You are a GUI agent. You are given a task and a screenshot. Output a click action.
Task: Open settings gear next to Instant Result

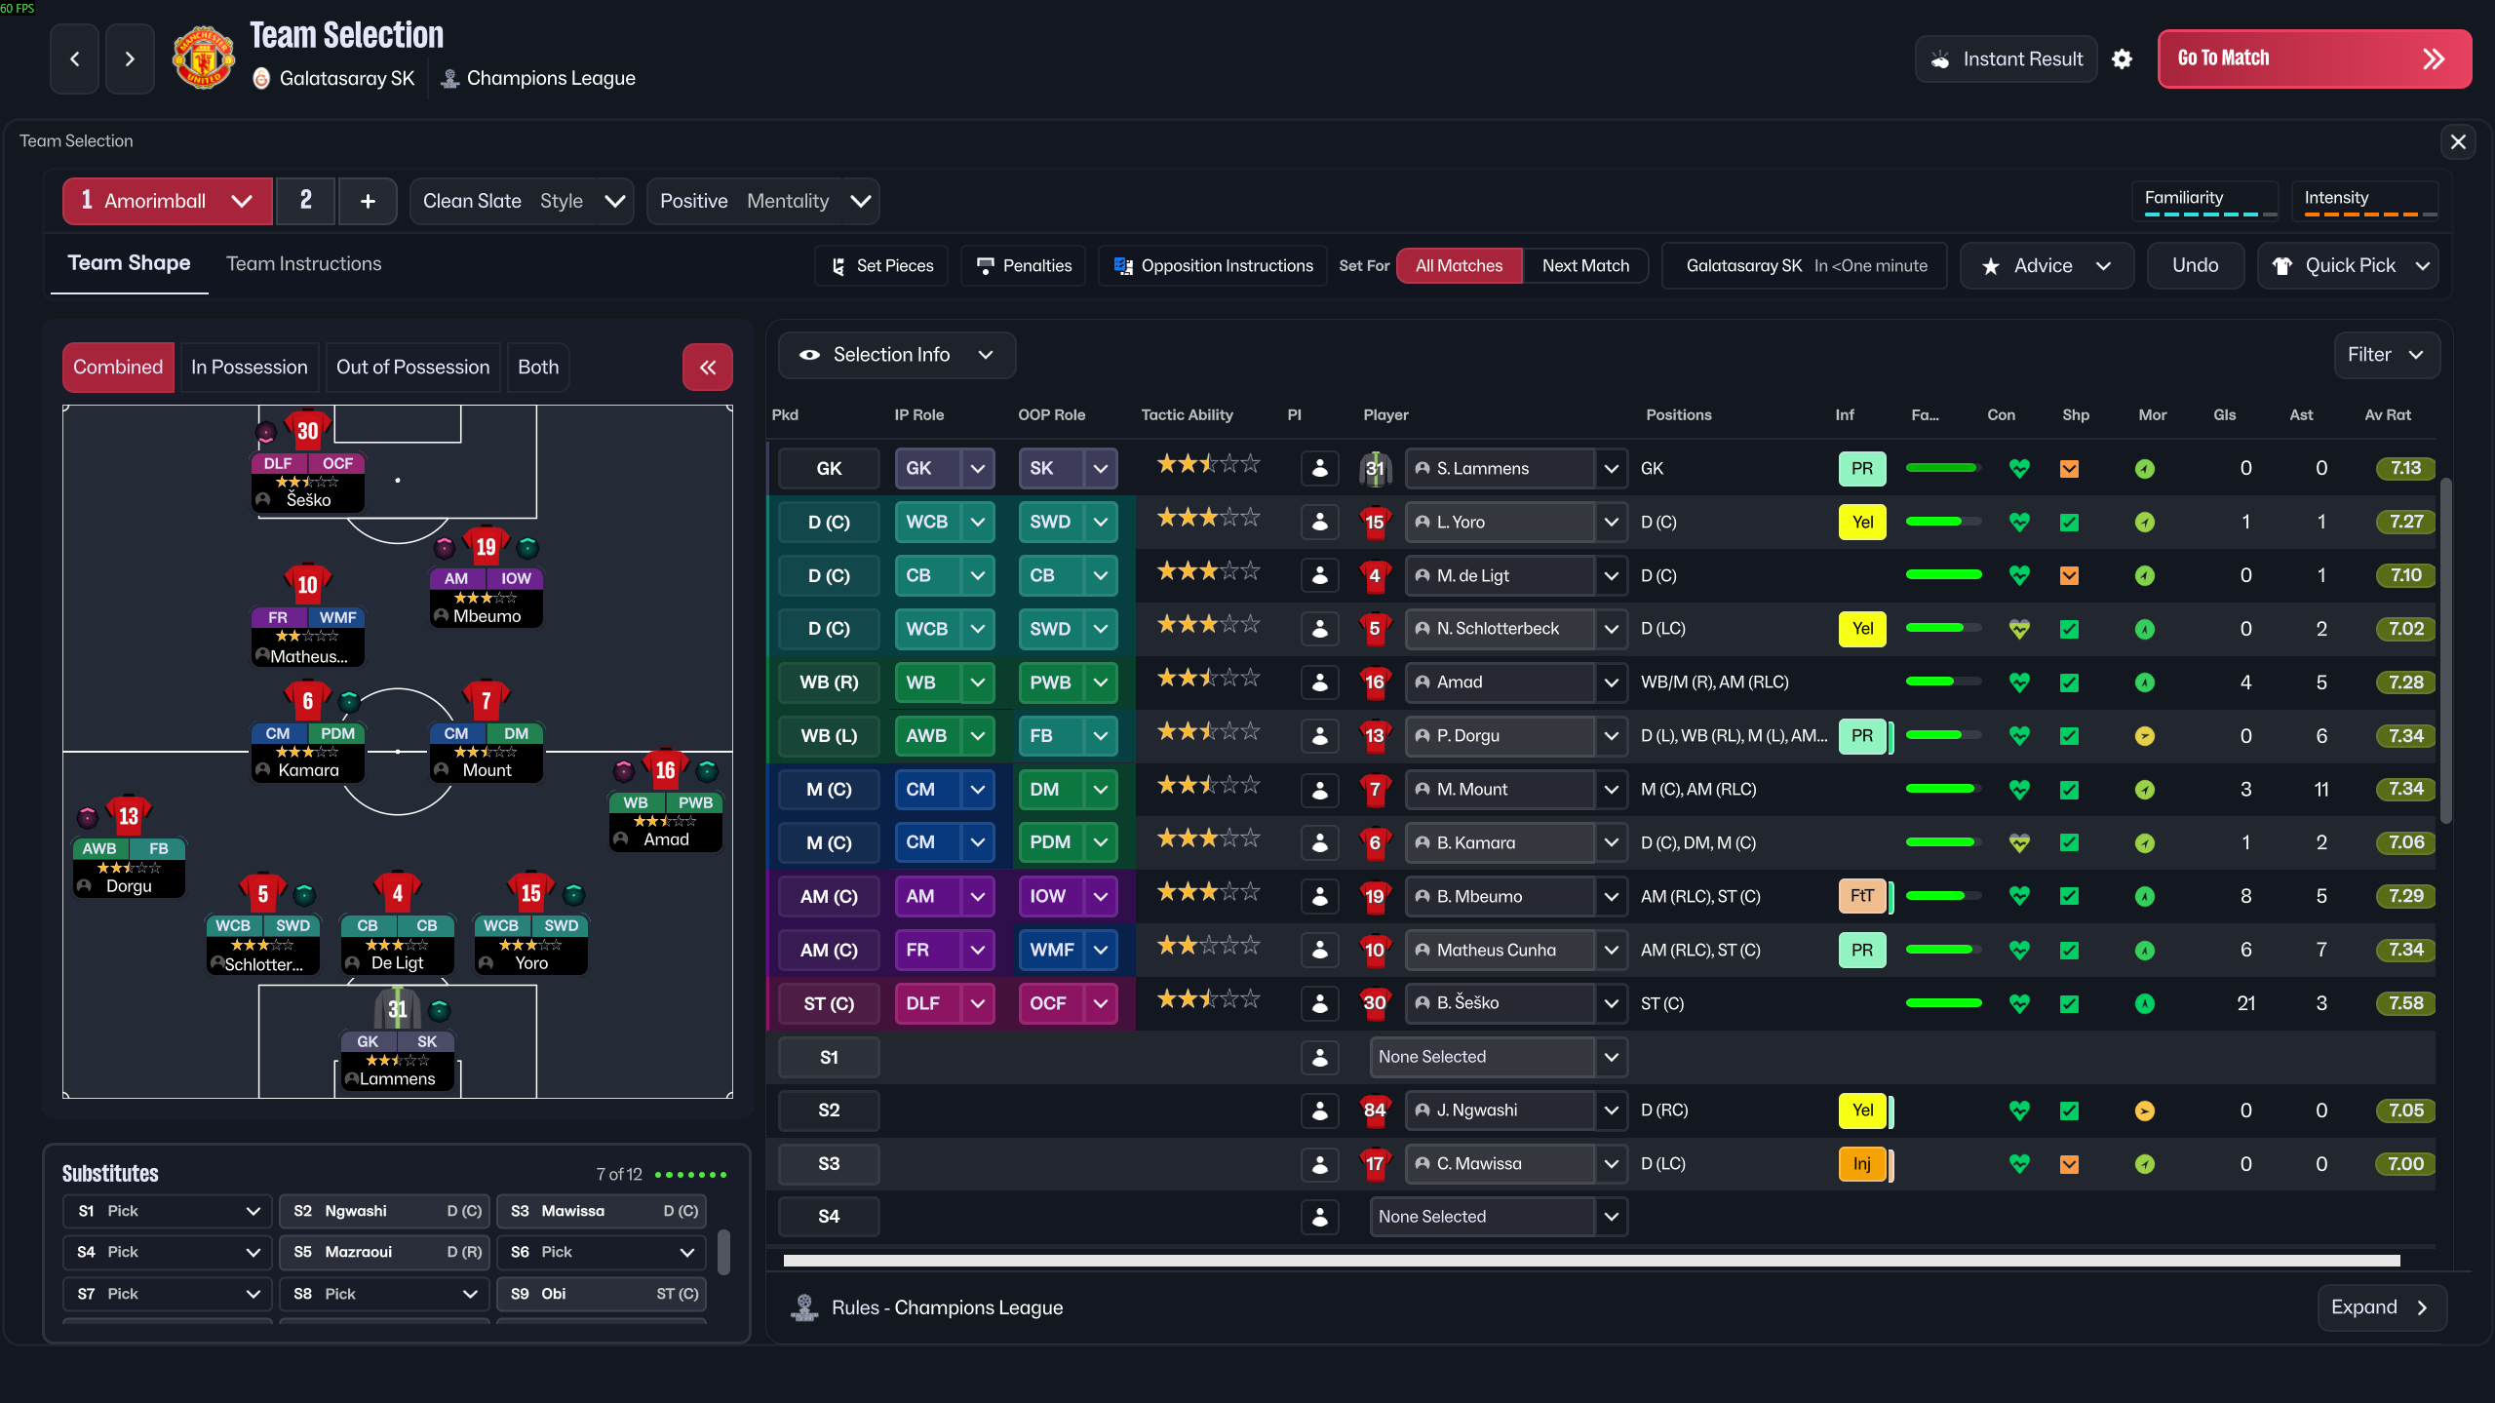coord(2122,59)
